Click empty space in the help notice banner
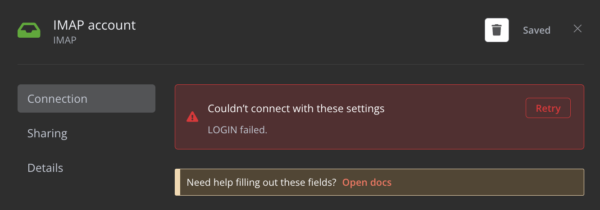 pyautogui.click(x=486, y=182)
